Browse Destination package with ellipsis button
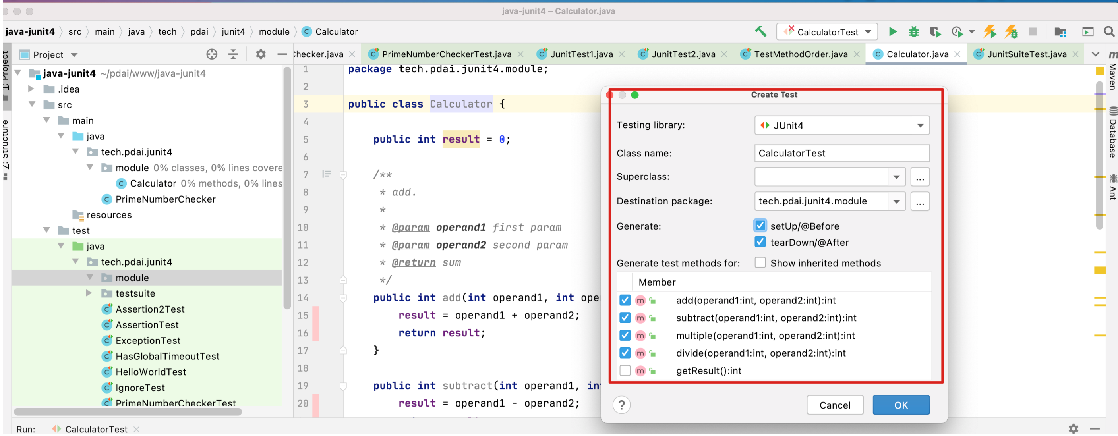The width and height of the screenshot is (1118, 436). click(920, 202)
